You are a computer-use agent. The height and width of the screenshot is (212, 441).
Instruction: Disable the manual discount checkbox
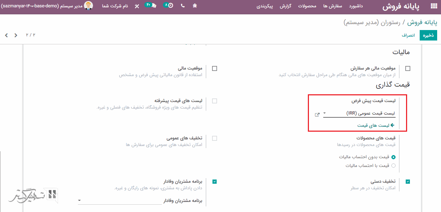[408, 182]
